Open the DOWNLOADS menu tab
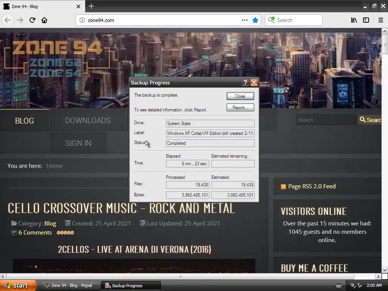 (88, 120)
